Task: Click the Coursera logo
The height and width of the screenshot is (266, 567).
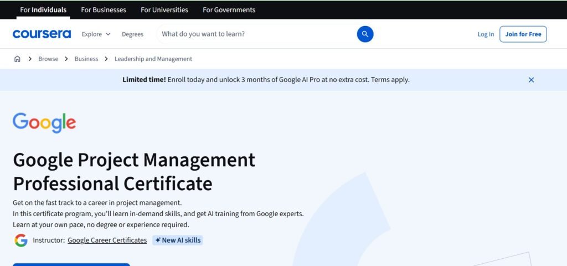Action: [42, 34]
